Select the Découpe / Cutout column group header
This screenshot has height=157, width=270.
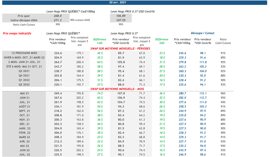[202, 33]
